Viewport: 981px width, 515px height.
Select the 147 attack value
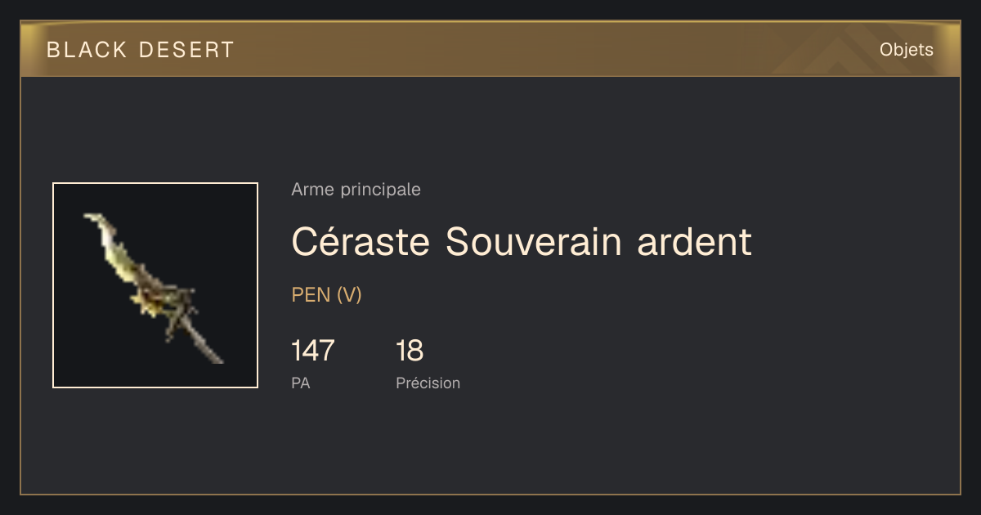[x=313, y=351]
